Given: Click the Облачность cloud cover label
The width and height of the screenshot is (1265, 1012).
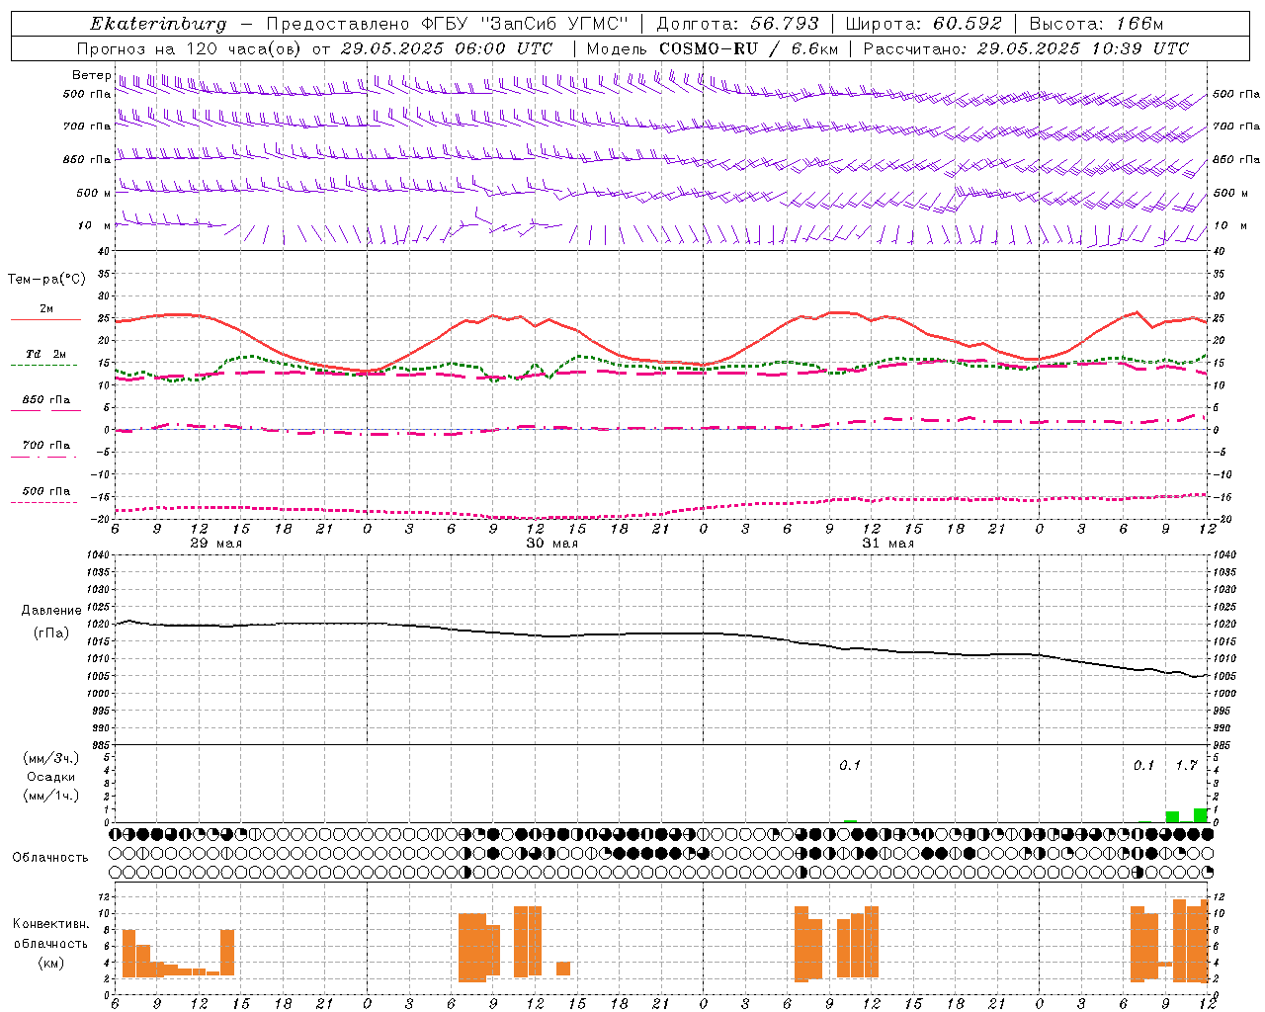Looking at the screenshot, I should pyautogui.click(x=50, y=857).
